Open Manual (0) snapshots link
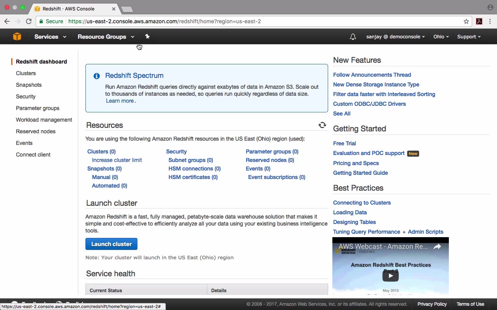Image resolution: width=497 pixels, height=310 pixels. [x=105, y=177]
